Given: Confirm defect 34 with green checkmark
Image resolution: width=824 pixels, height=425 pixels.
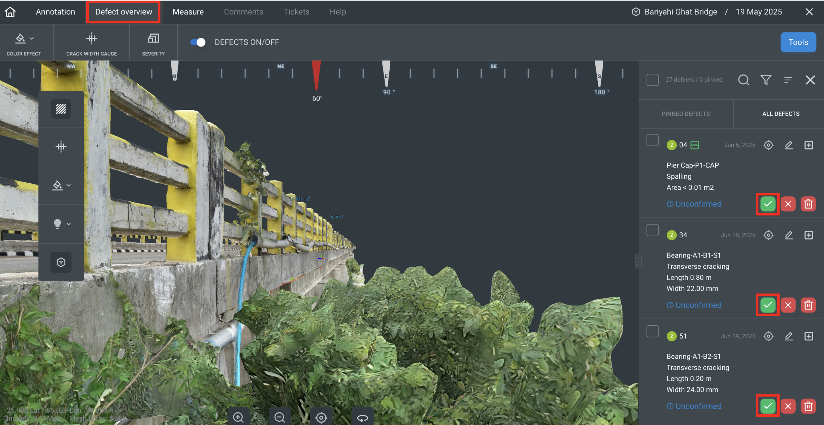Looking at the screenshot, I should coord(768,305).
